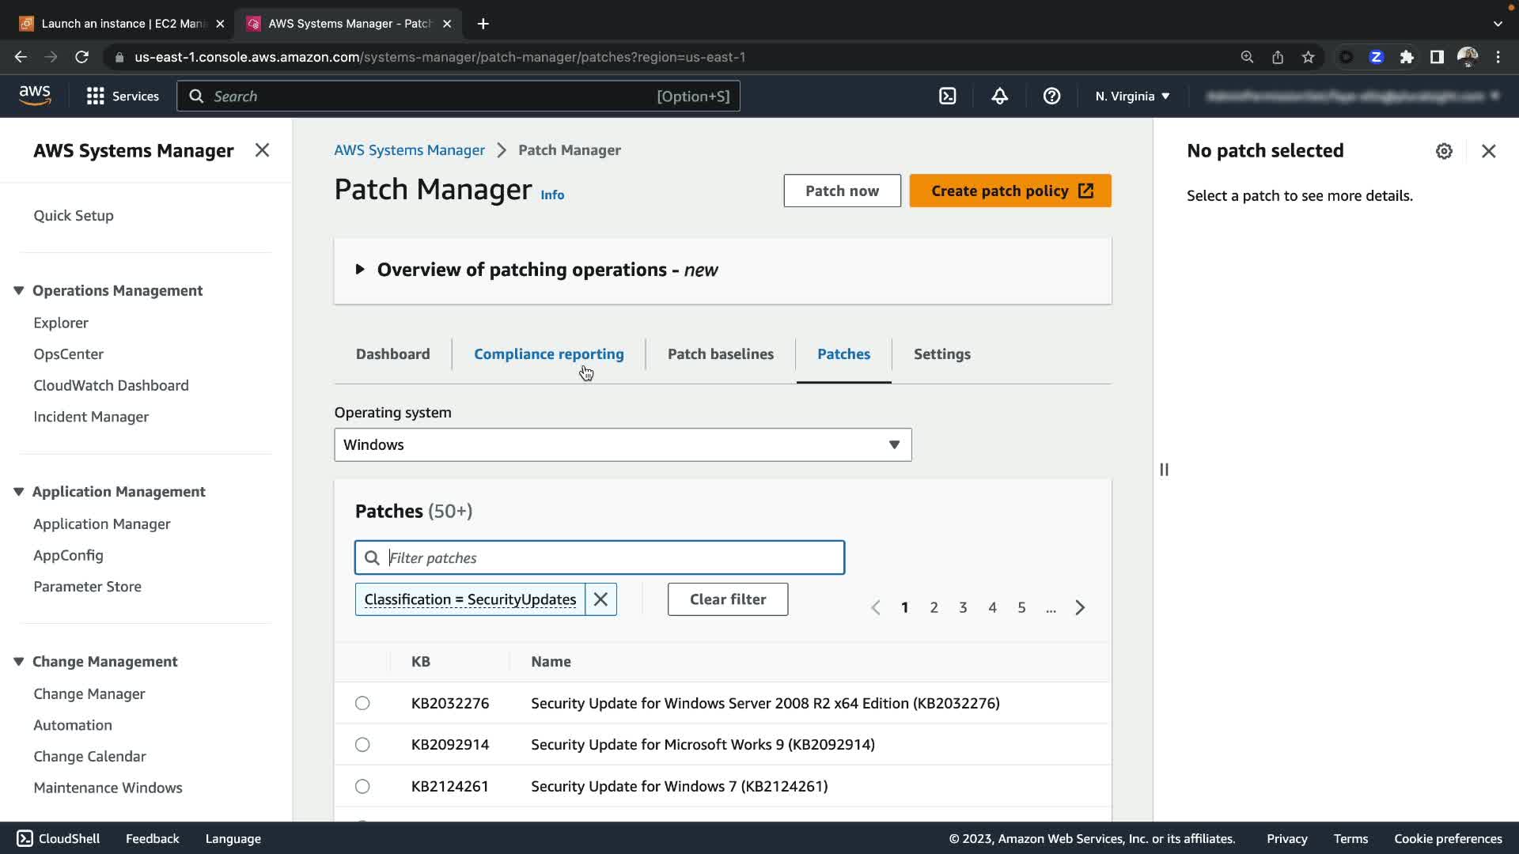Screen dimensions: 1519x854
Task: Expand Overview of patching operations section
Action: [x=360, y=270]
